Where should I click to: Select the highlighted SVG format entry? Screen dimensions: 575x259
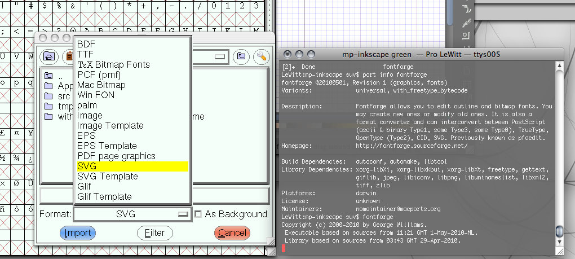pyautogui.click(x=132, y=166)
